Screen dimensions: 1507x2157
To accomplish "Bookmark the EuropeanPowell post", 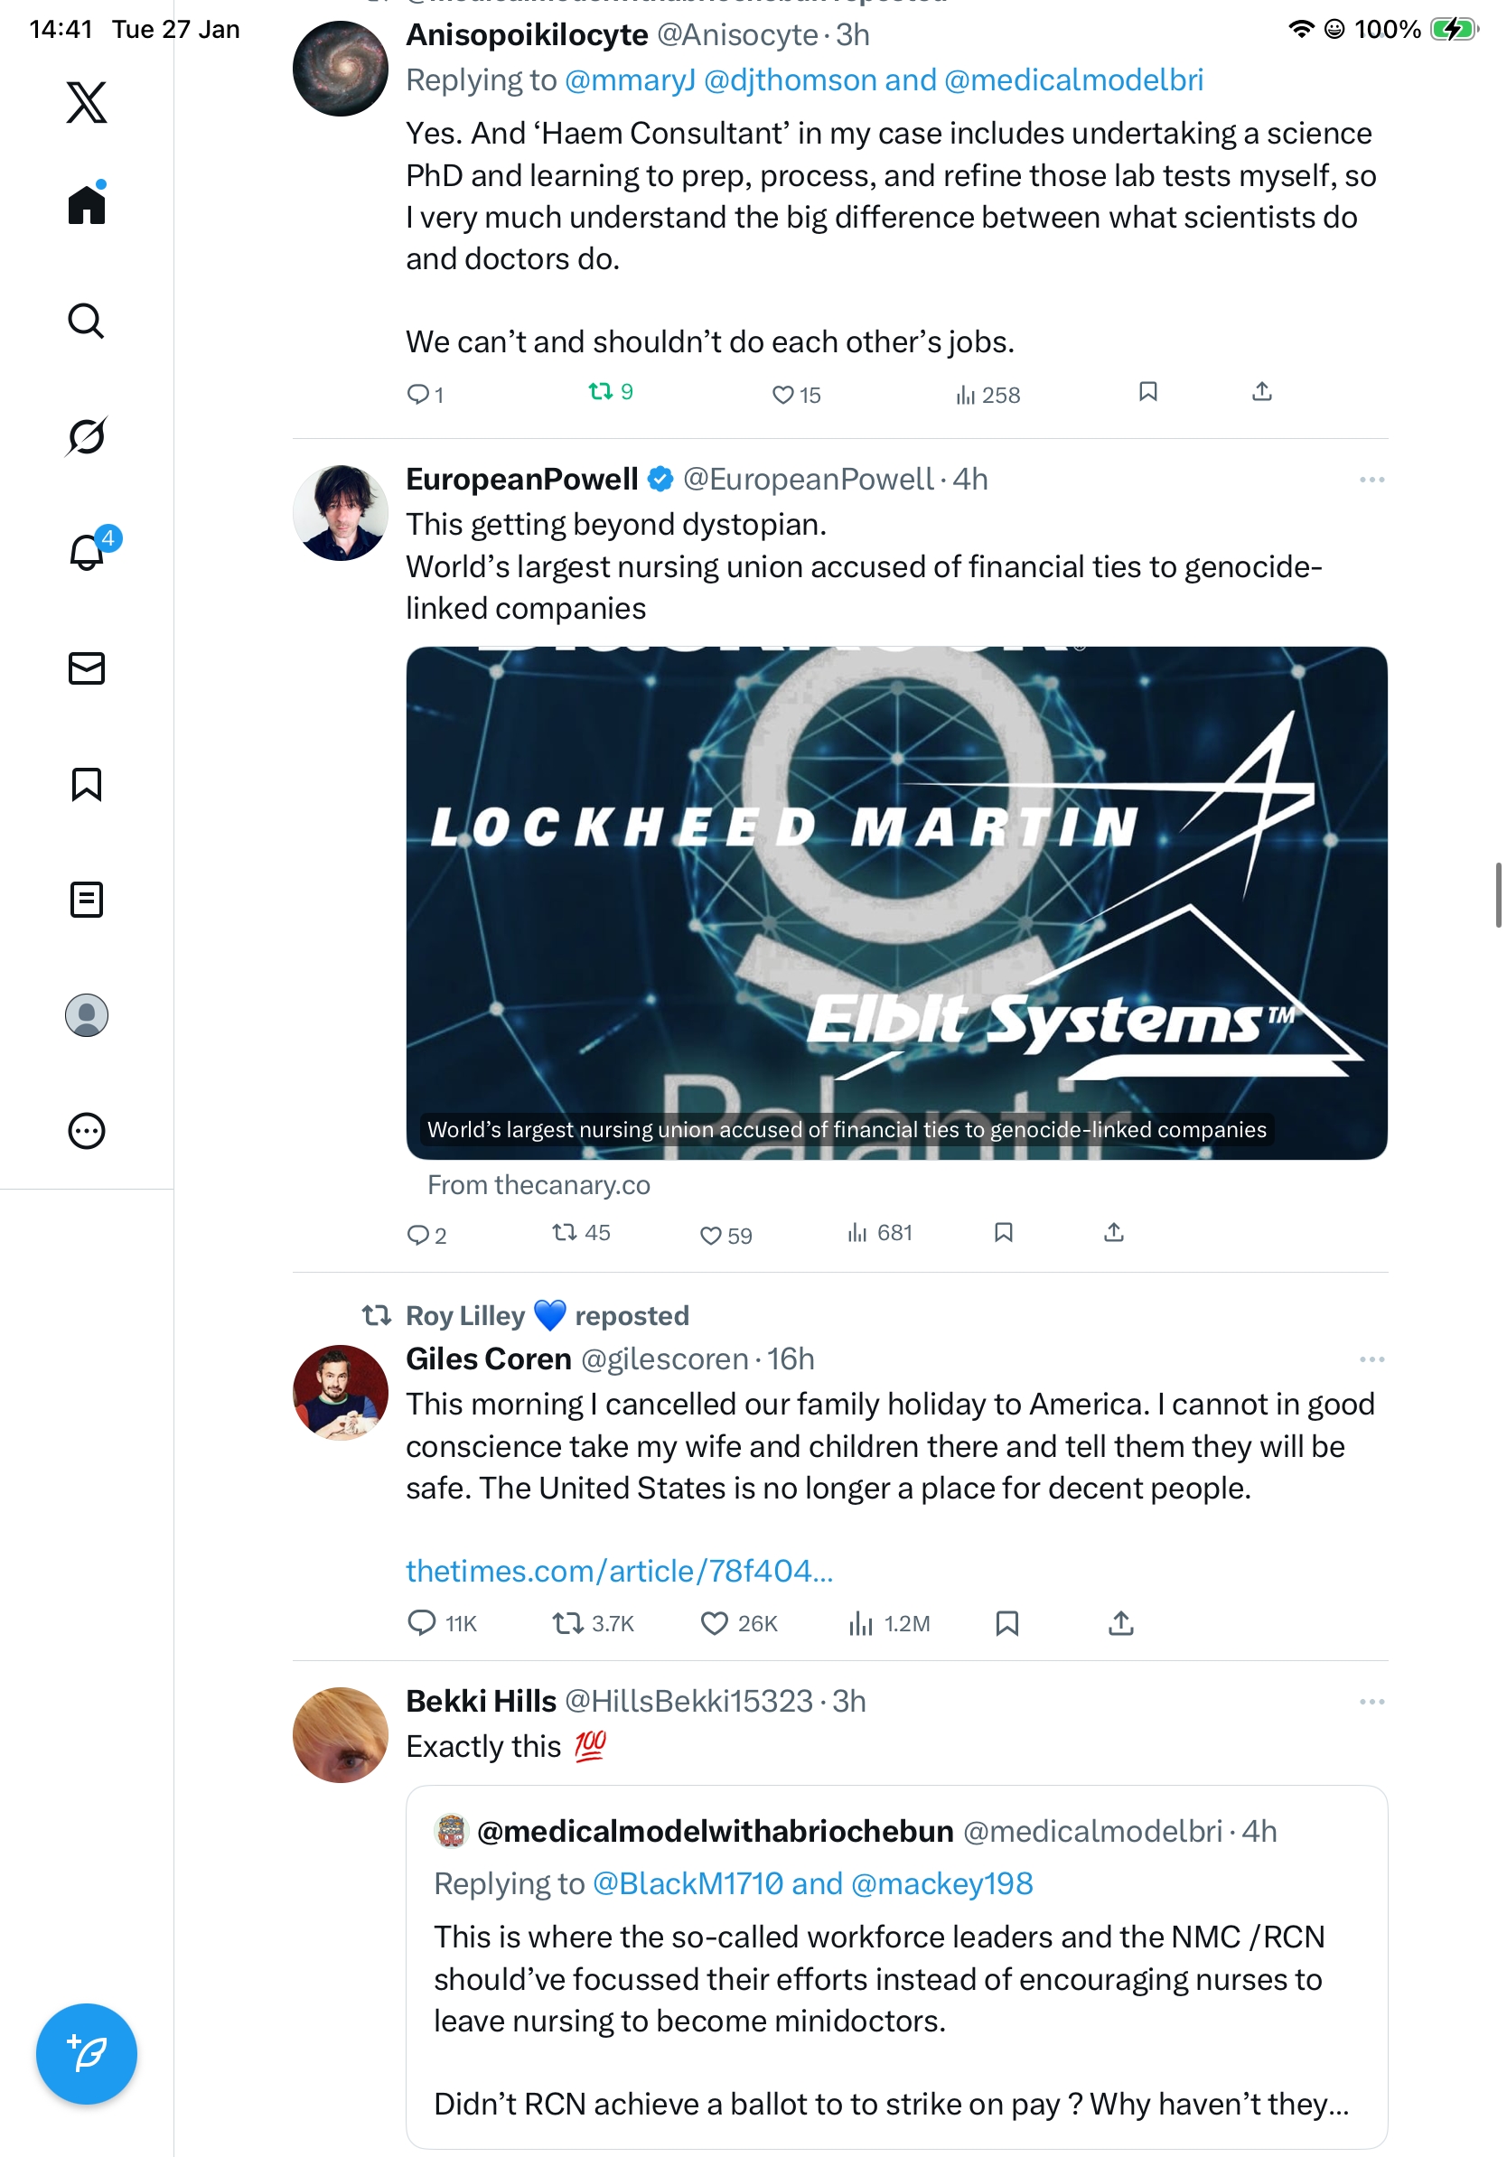I will click(1004, 1232).
